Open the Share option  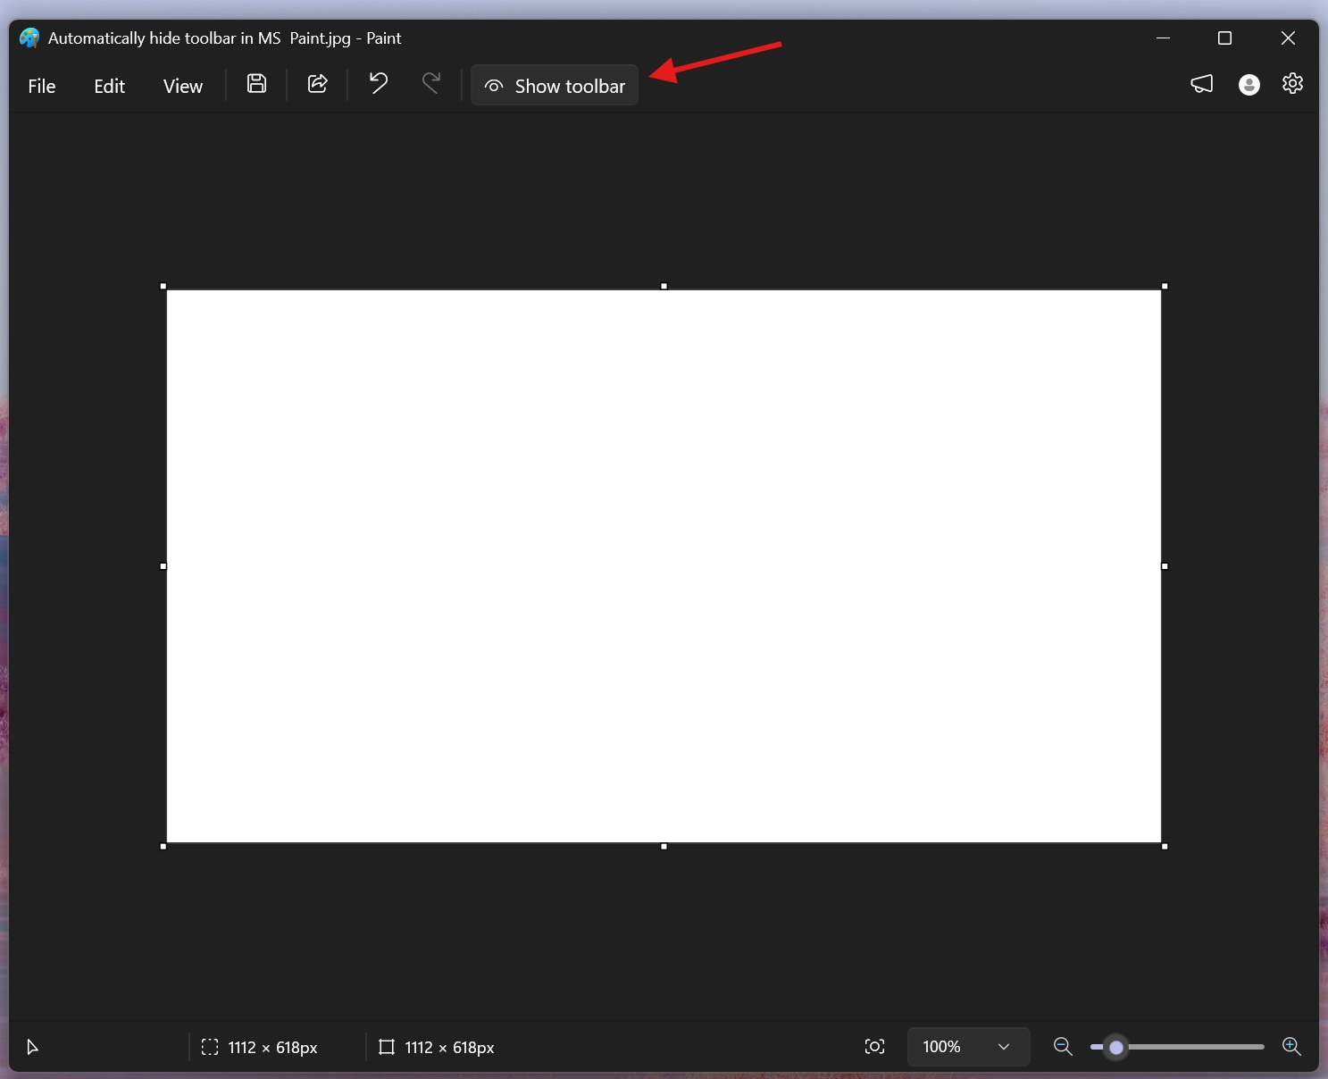point(317,84)
